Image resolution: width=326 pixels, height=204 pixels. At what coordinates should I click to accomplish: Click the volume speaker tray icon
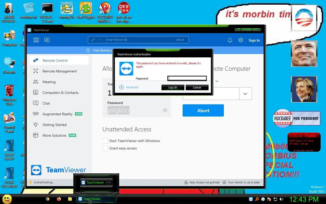point(281,199)
